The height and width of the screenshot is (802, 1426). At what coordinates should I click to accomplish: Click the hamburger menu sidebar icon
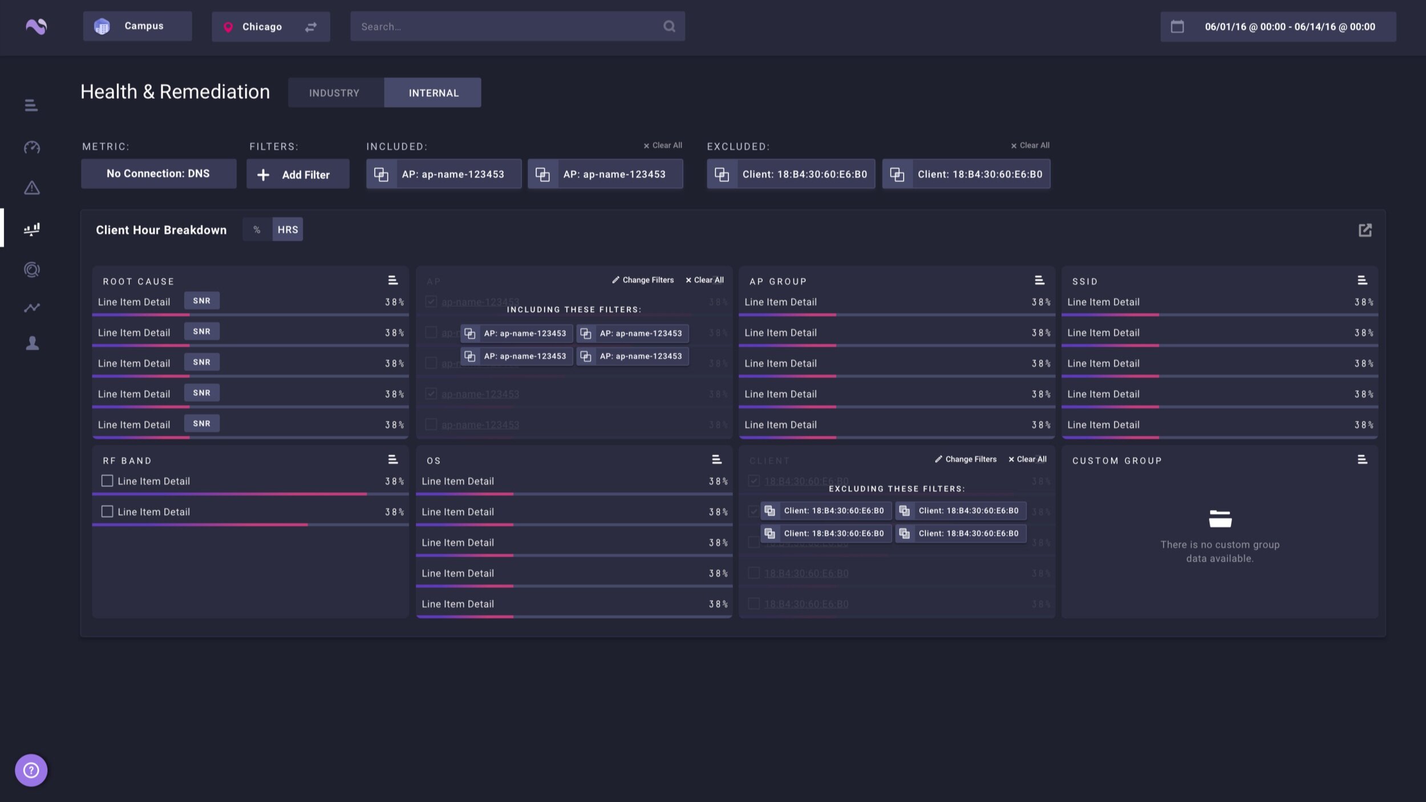point(31,105)
